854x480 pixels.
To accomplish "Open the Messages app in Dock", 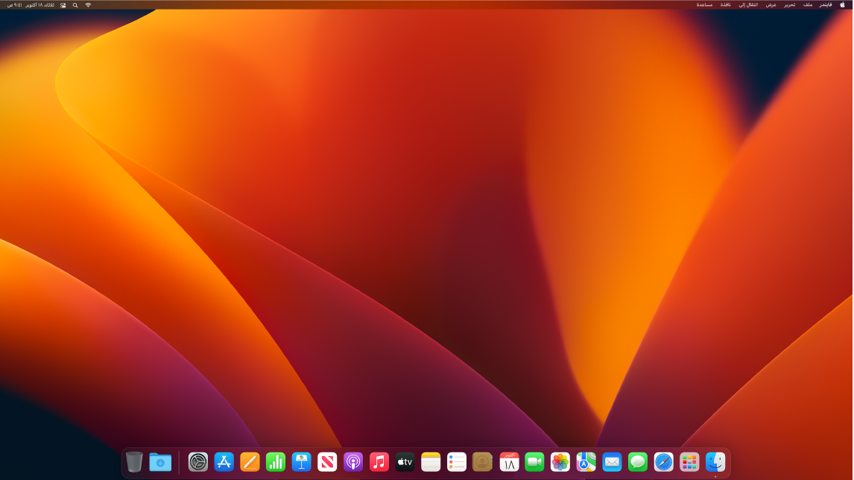I will (x=638, y=462).
